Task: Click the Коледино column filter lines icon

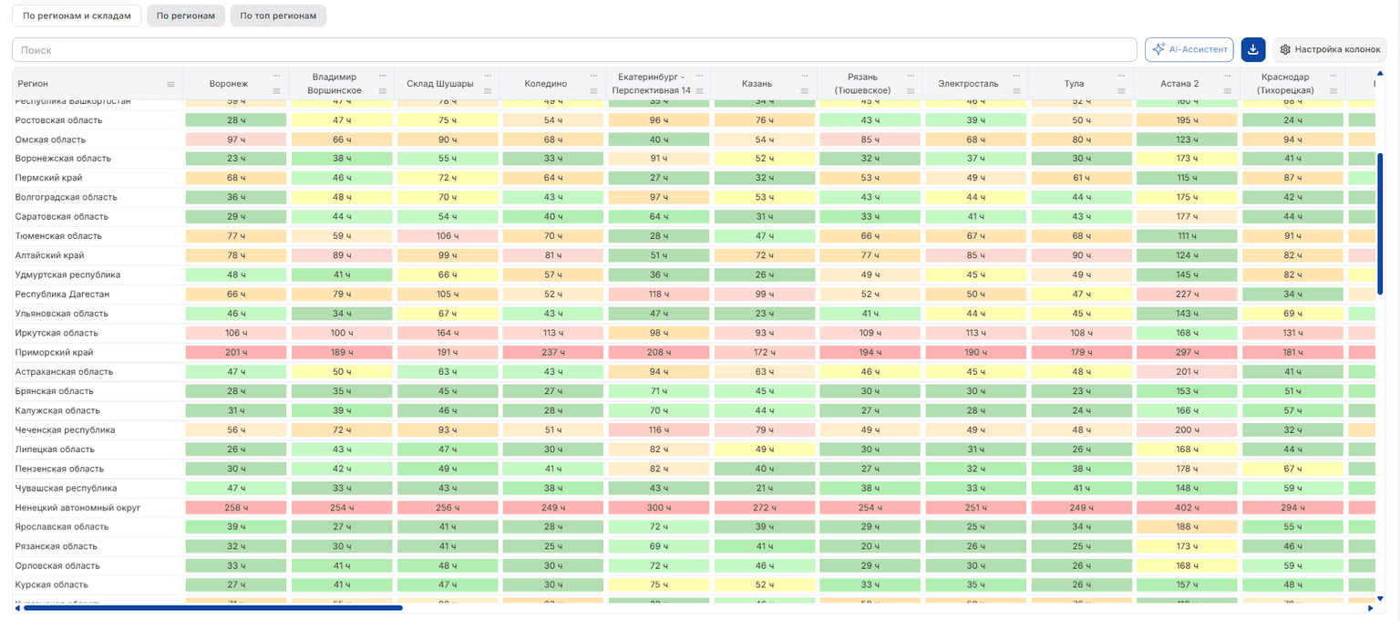Action: pos(593,90)
